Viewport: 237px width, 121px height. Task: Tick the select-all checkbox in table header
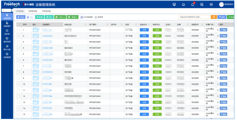coord(18,24)
